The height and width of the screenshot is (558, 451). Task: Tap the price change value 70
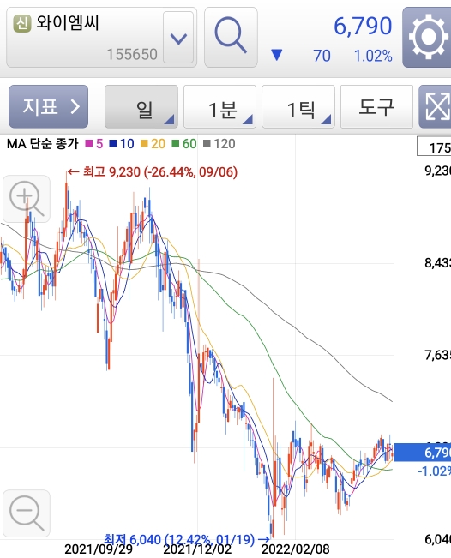click(x=322, y=56)
